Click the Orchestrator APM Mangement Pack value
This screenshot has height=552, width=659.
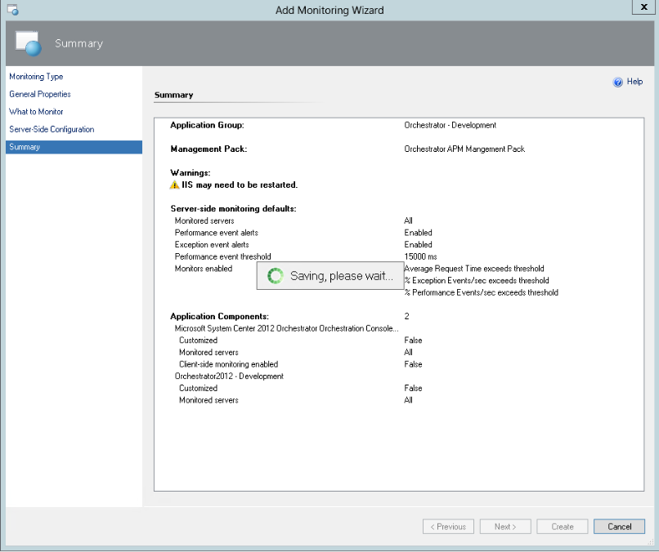coord(464,149)
